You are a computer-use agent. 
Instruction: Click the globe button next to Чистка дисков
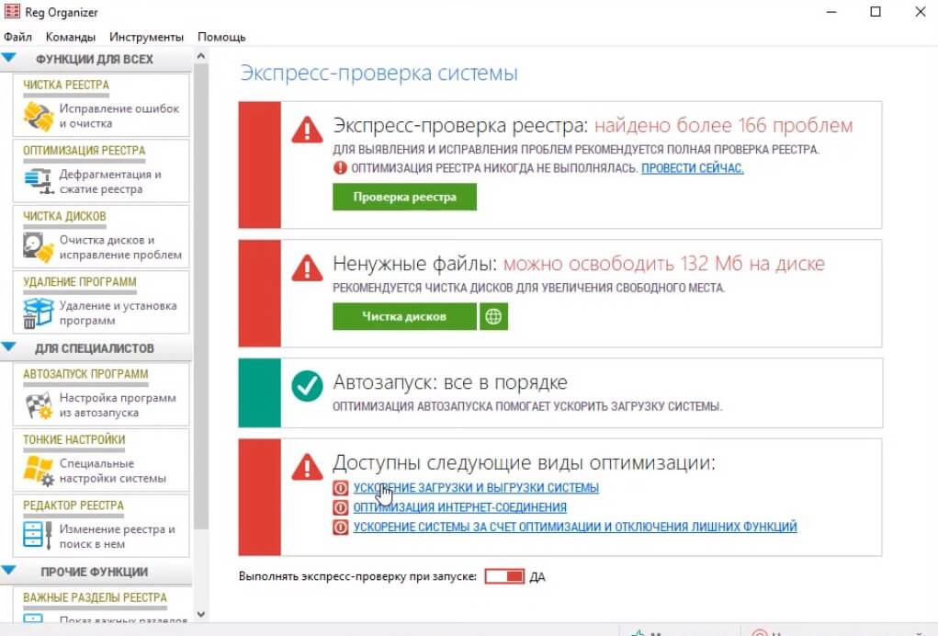(493, 316)
